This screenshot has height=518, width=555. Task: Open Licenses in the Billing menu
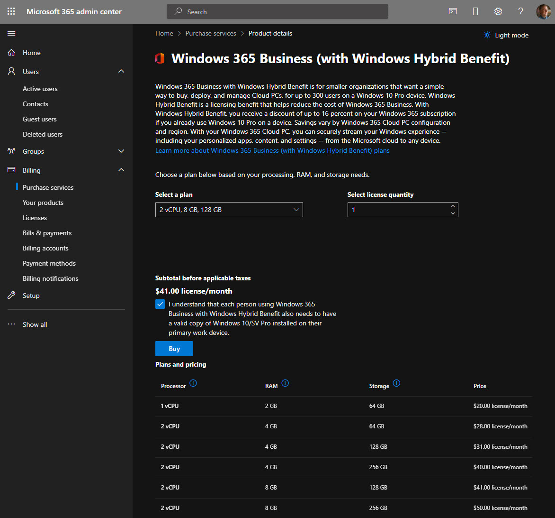pyautogui.click(x=35, y=218)
